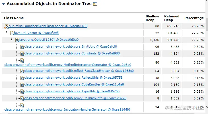Select shallow heap value 5,136

coord(155,40)
